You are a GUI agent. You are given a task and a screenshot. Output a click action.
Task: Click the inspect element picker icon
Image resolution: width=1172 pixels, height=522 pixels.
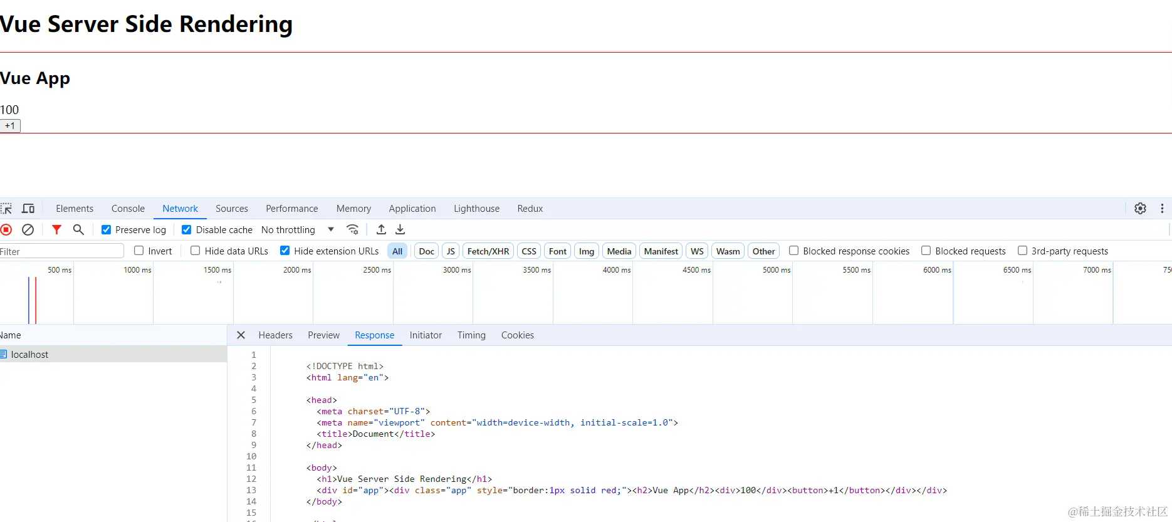pos(7,209)
